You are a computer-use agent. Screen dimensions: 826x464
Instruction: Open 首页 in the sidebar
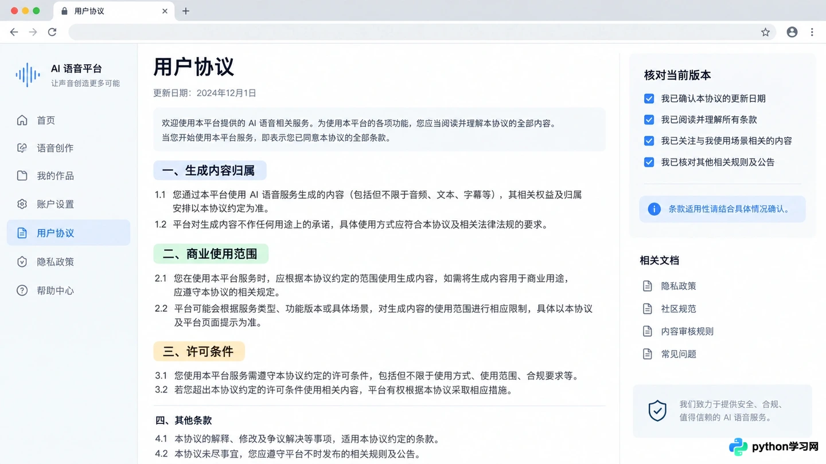[68, 120]
